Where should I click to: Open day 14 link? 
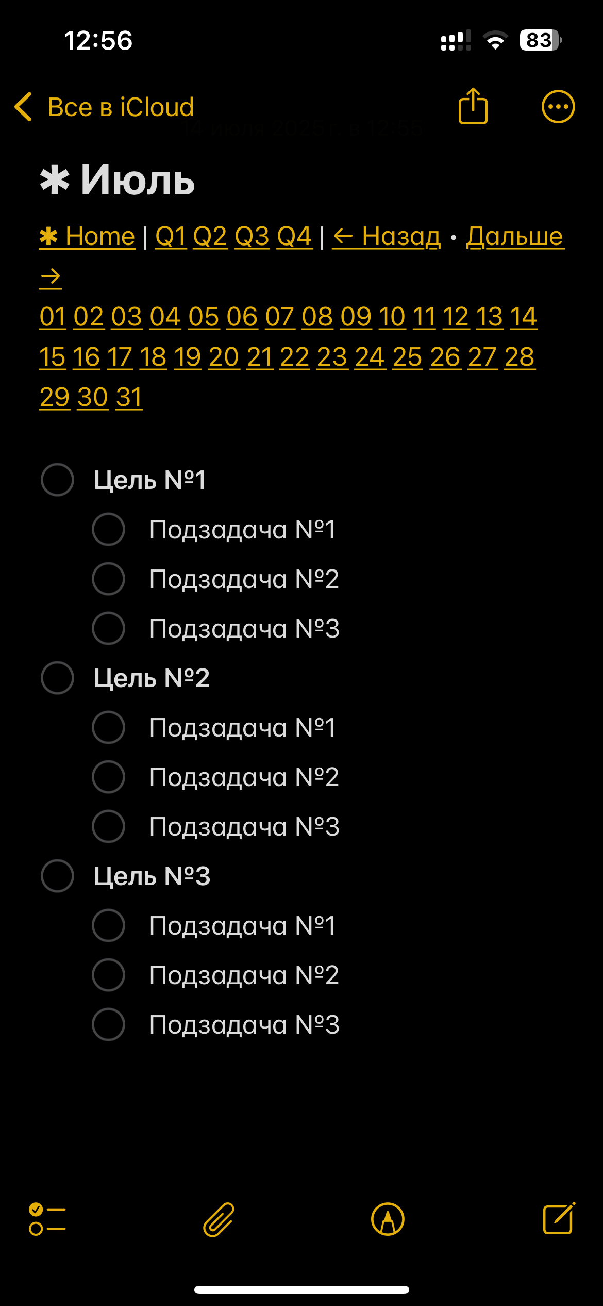pyautogui.click(x=523, y=317)
